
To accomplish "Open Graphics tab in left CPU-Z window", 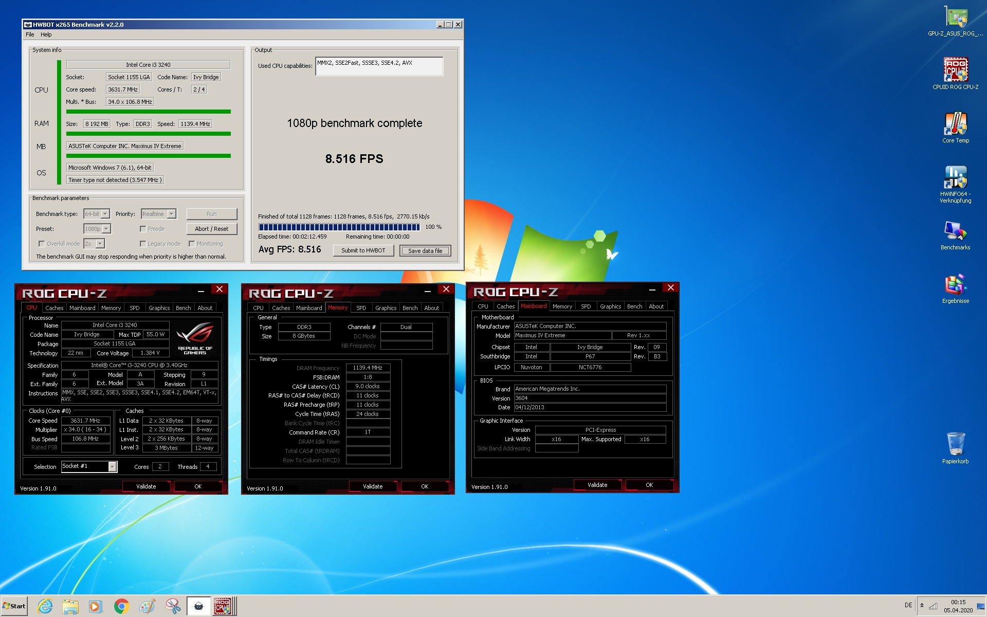I will pos(159,308).
